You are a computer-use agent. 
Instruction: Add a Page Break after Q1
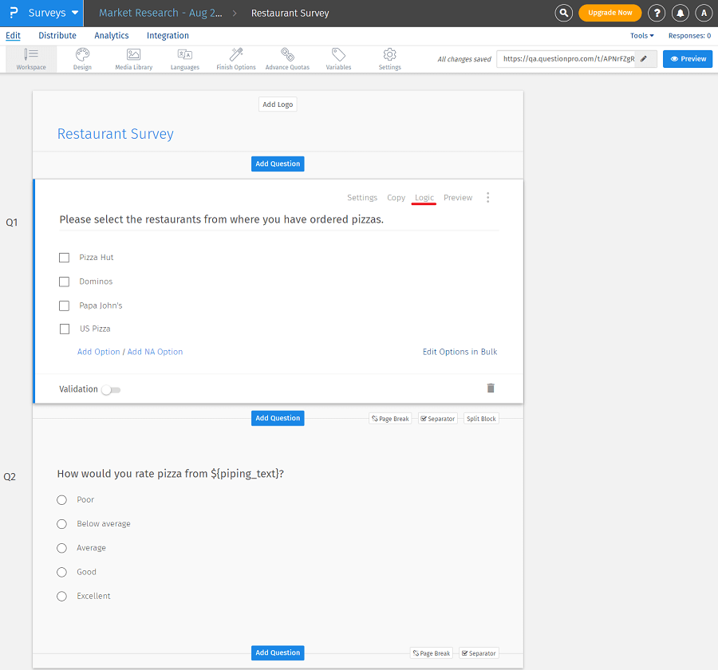pos(389,418)
